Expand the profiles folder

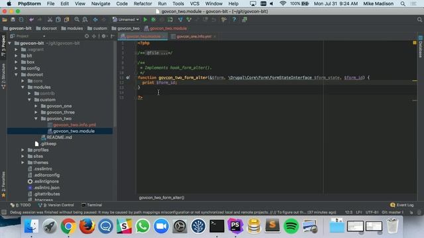pos(23,150)
